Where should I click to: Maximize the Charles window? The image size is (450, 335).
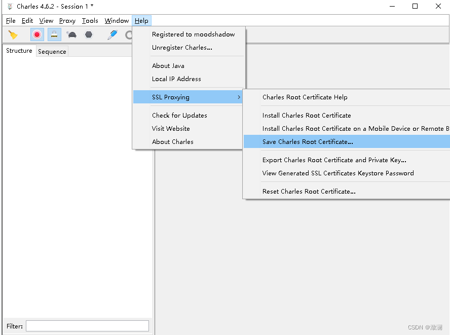click(415, 6)
